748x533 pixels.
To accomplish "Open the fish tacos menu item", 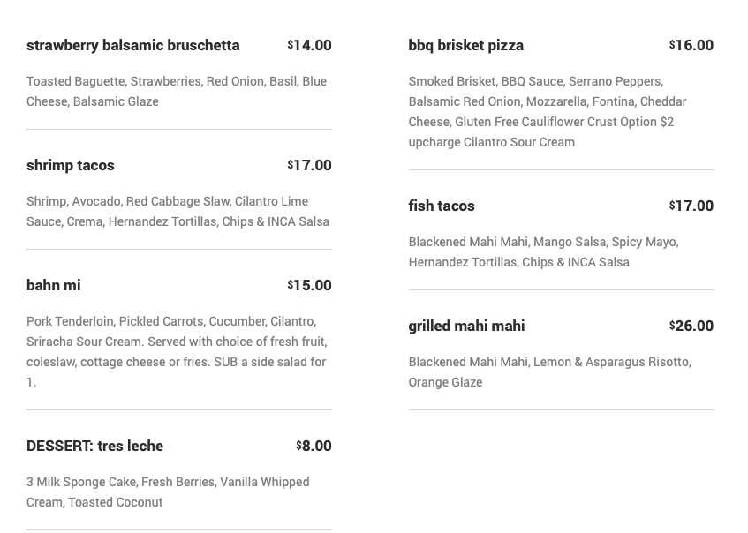I will point(442,206).
